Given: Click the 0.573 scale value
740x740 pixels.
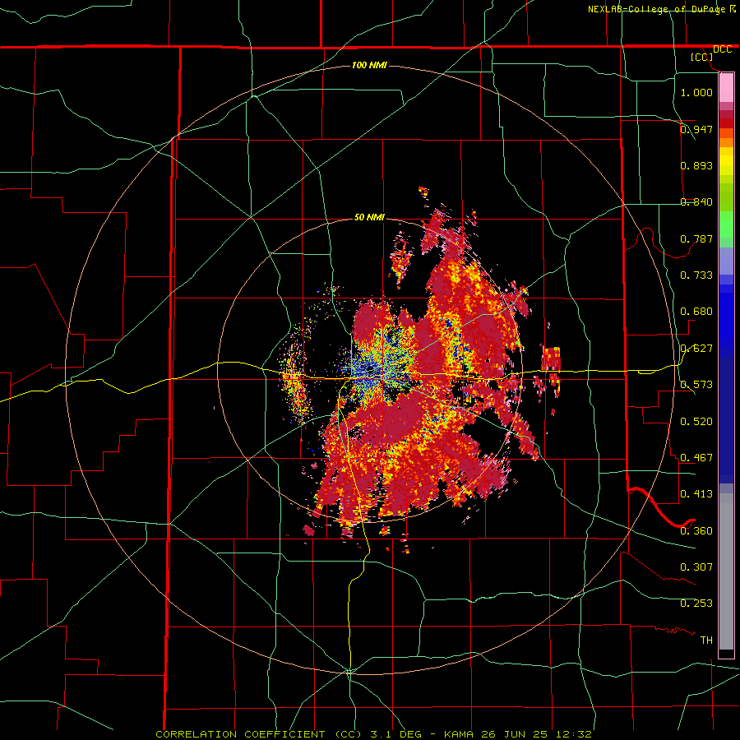Looking at the screenshot, I should click(x=696, y=384).
